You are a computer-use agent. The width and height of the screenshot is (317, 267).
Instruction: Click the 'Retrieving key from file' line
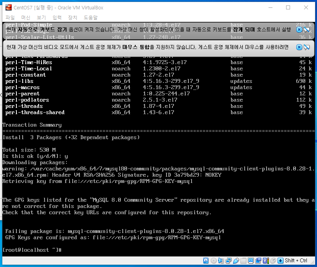pos(97,181)
